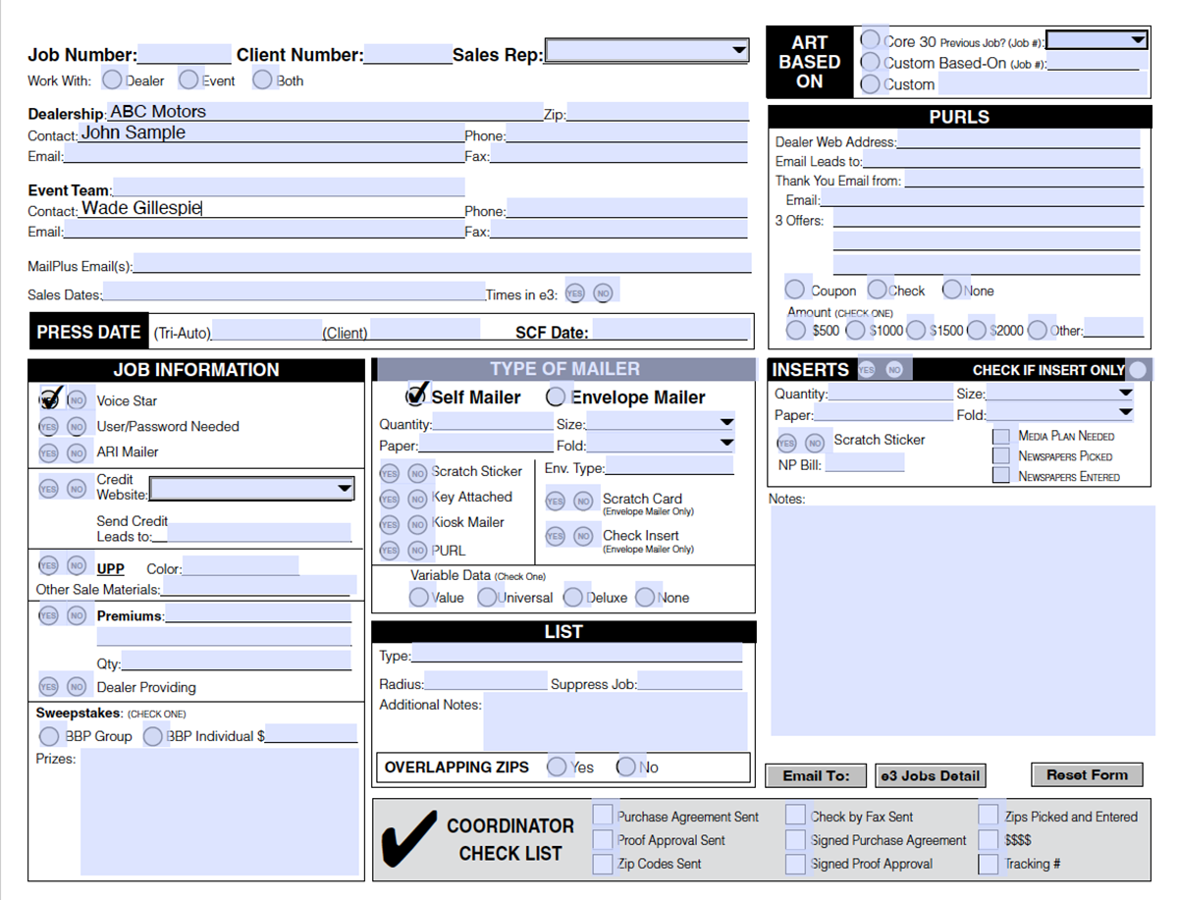Click the Dealer Web Address field

point(1019,140)
